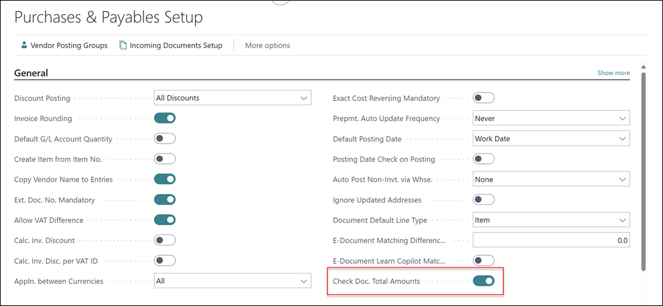The height and width of the screenshot is (306, 663).
Task: Open the More options menu
Action: pyautogui.click(x=267, y=45)
